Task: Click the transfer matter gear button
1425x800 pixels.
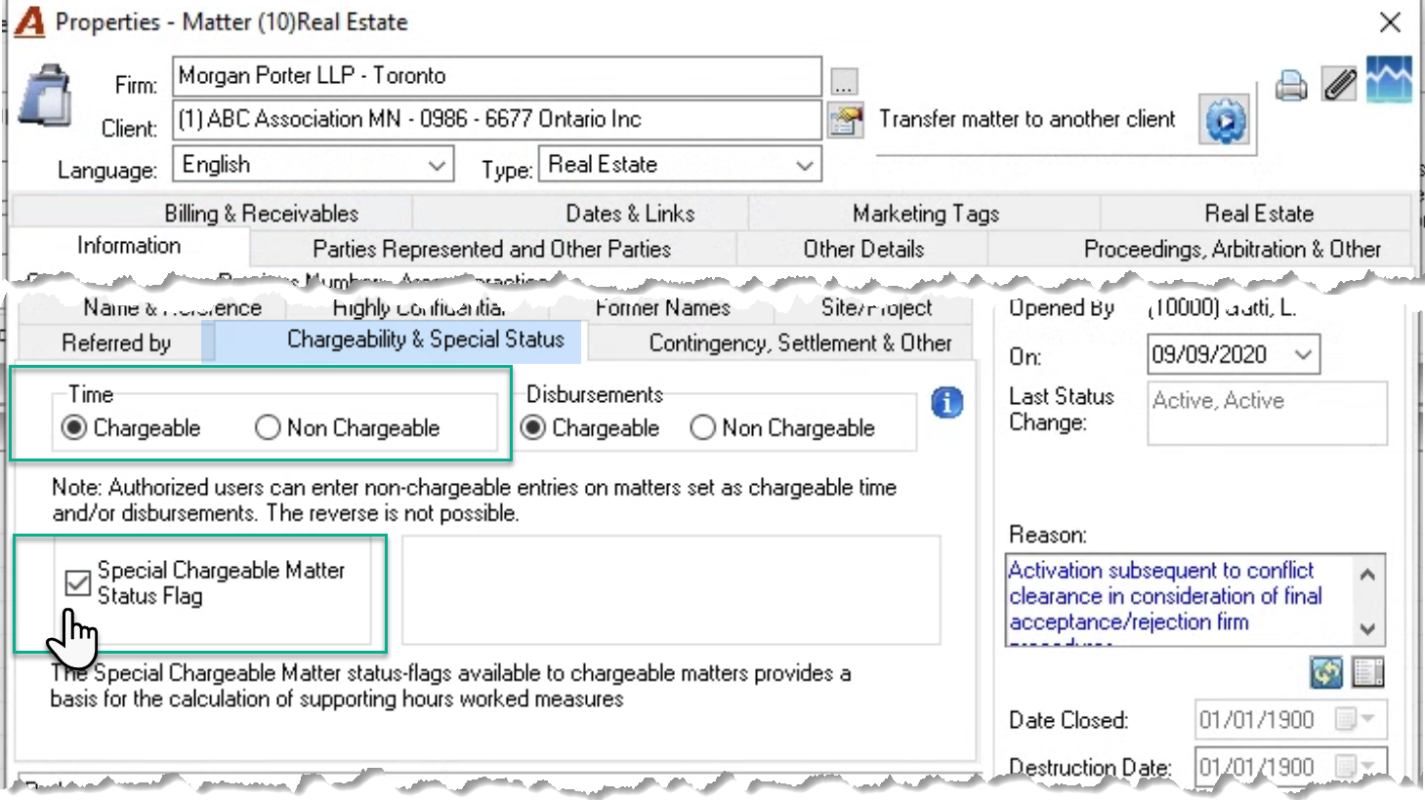Action: point(1225,121)
